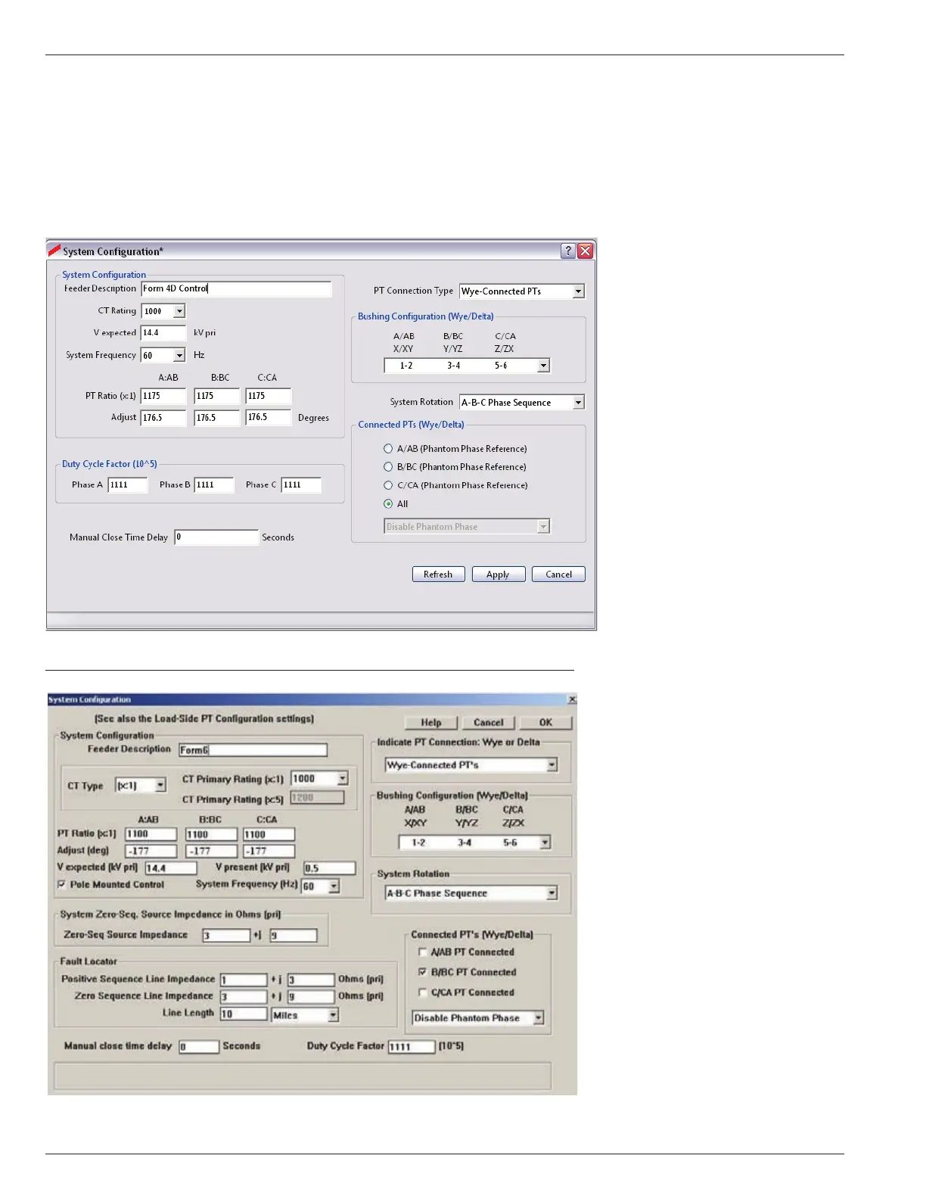Image resolution: width=926 pixels, height=1199 pixels.
Task: Click the Refresh button
Action: pyautogui.click(x=438, y=575)
